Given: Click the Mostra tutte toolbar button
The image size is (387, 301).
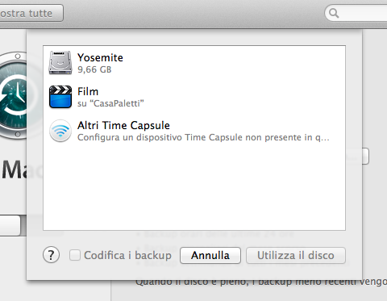Looking at the screenshot, I should 31,13.
